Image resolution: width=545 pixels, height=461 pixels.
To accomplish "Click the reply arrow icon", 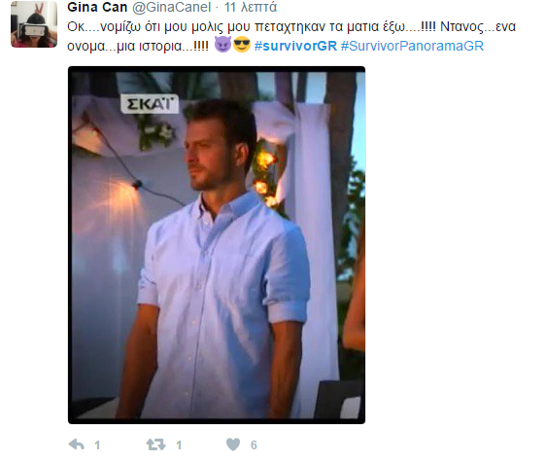I will 77,444.
